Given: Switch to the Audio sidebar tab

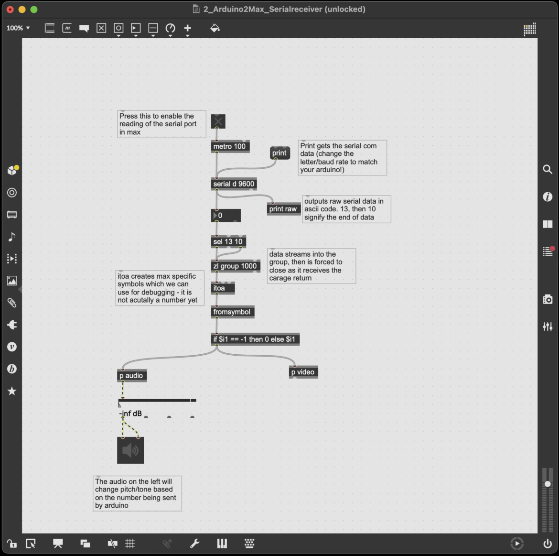Looking at the screenshot, I should pyautogui.click(x=12, y=236).
